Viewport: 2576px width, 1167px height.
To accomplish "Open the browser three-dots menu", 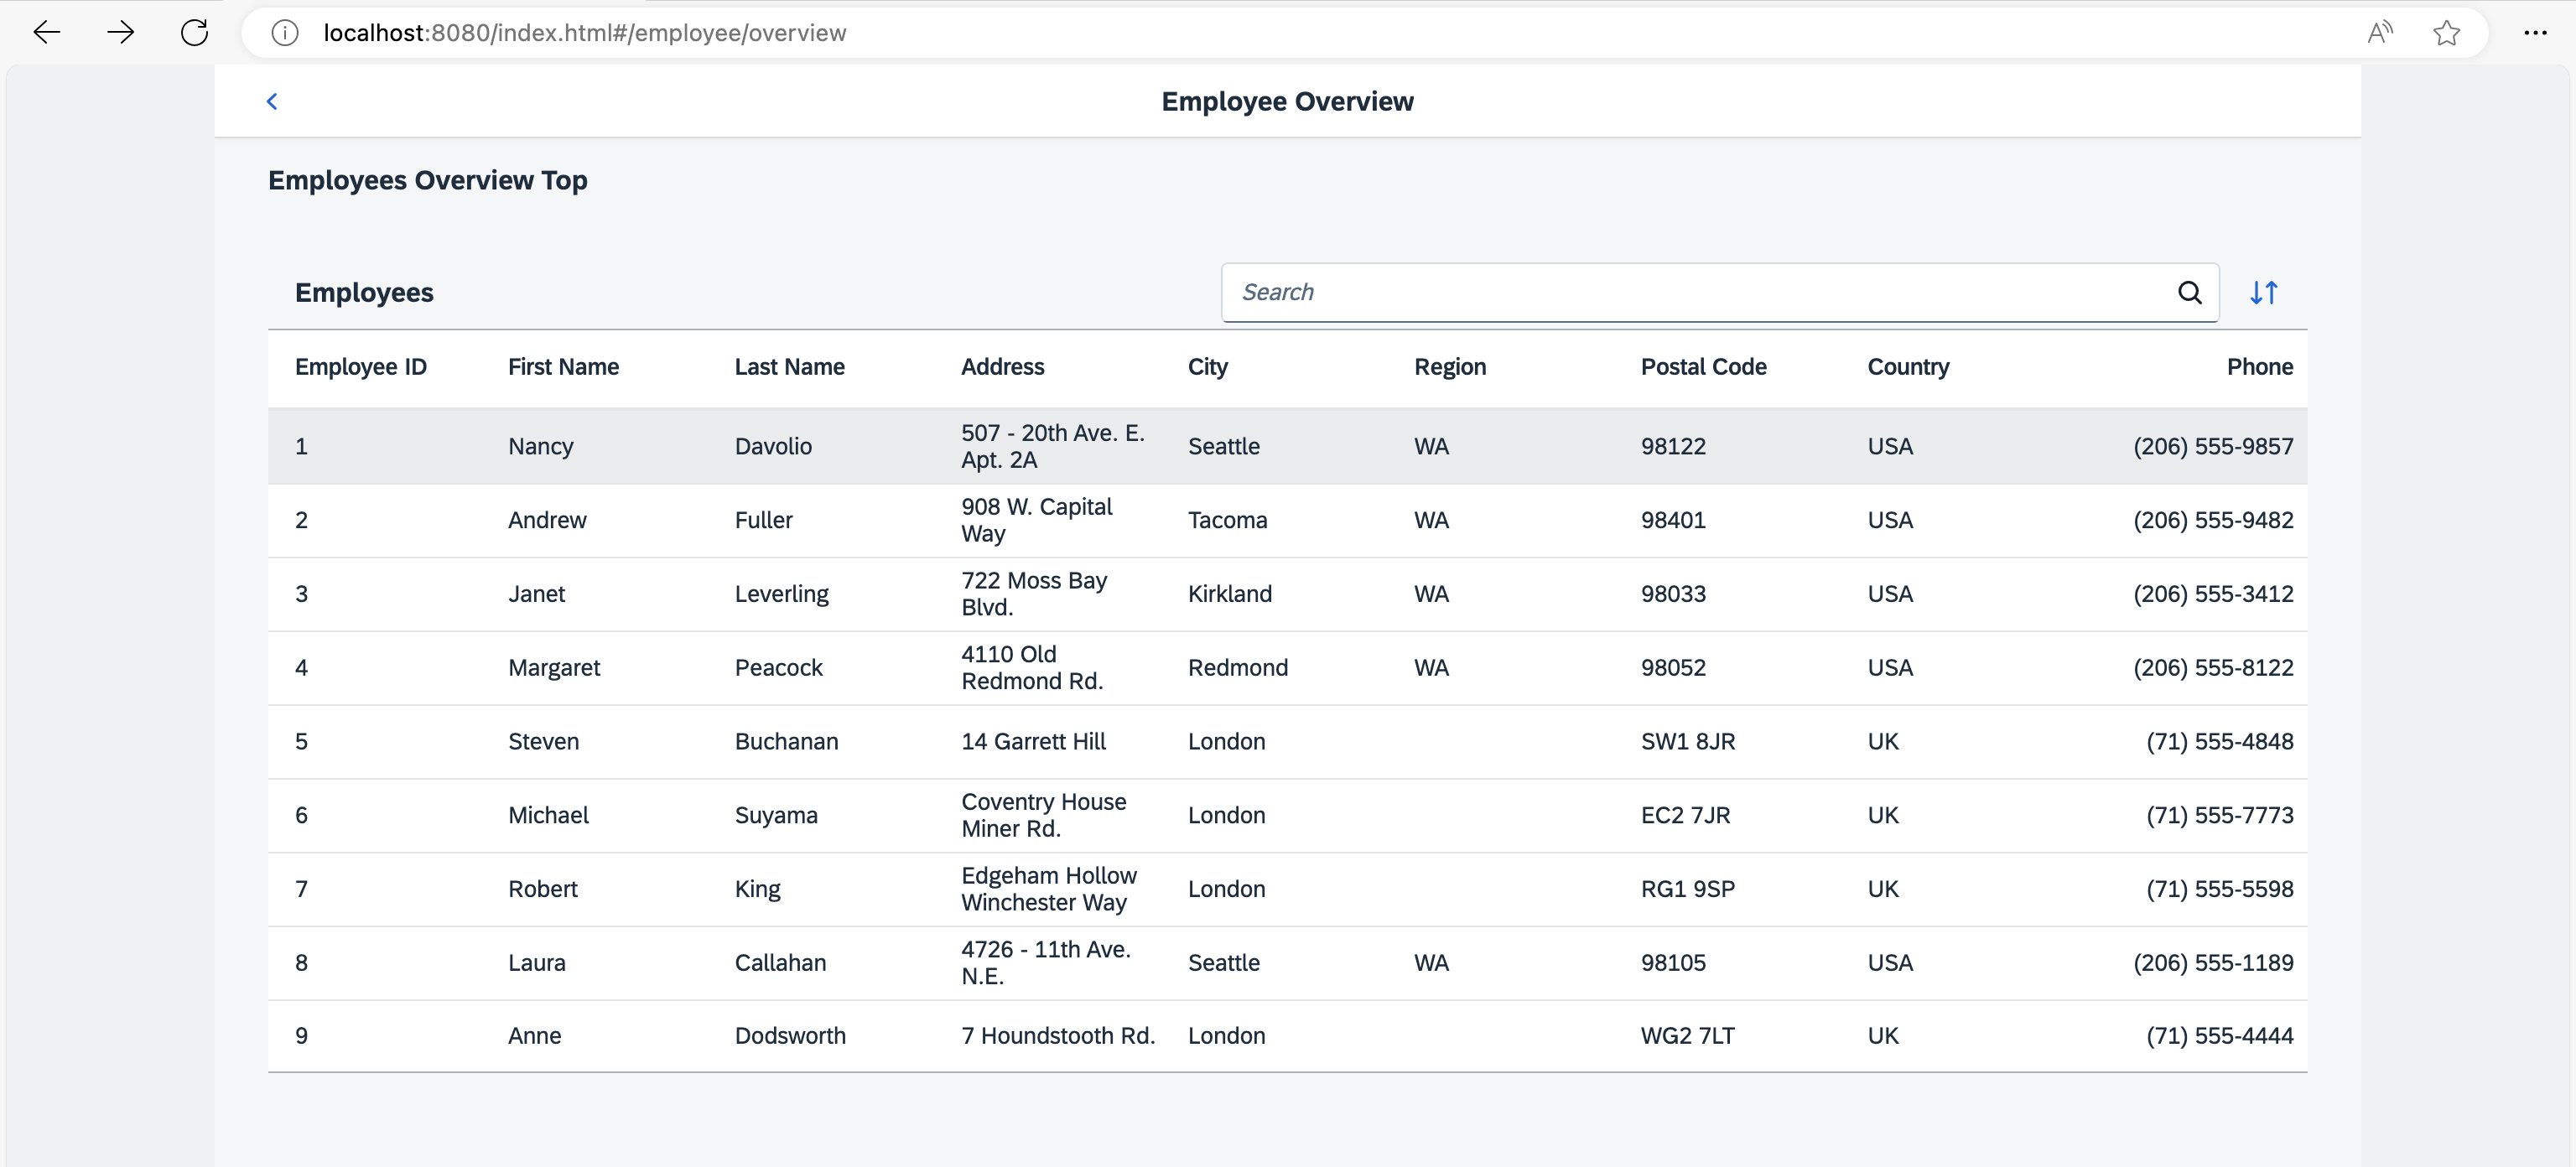I will point(2535,33).
